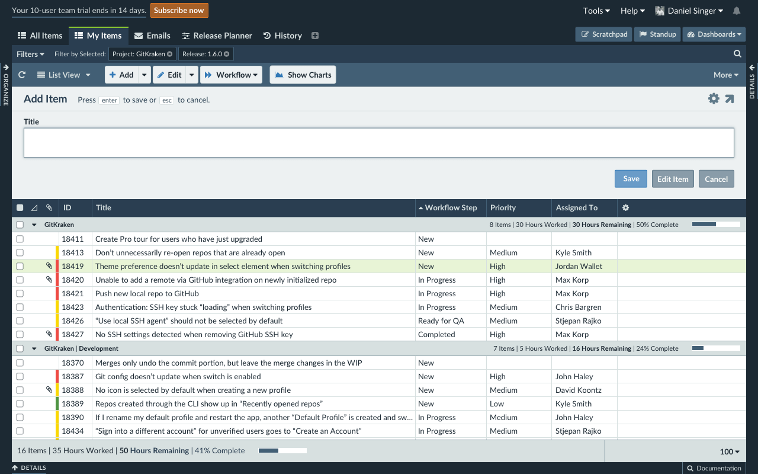
Task: Toggle select-all checkbox in table header
Action: (20, 207)
